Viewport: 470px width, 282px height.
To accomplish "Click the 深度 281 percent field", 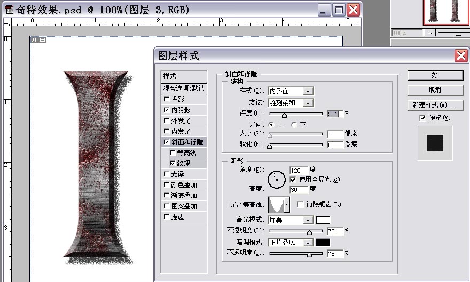I will pyautogui.click(x=335, y=114).
